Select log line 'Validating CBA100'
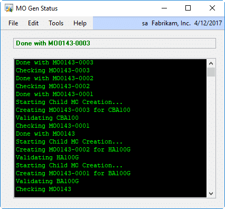The height and width of the screenshot is (209, 225). tap(47, 118)
